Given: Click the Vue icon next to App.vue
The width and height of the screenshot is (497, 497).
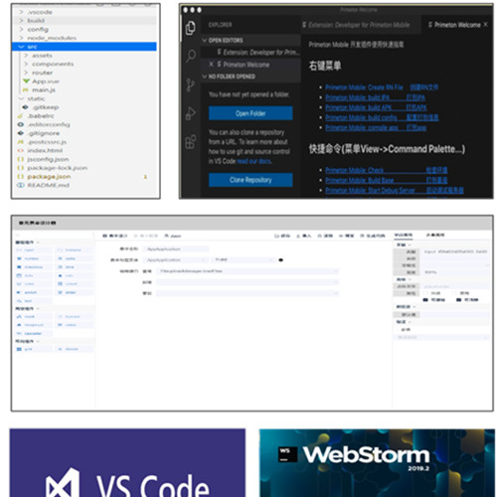Looking at the screenshot, I should point(26,82).
